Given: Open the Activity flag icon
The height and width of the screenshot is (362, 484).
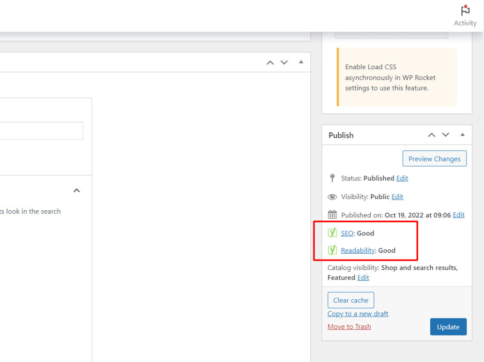Looking at the screenshot, I should [465, 11].
